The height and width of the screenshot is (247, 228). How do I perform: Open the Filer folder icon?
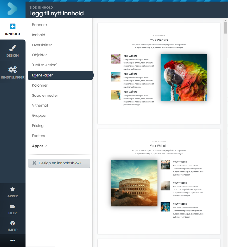12,206
